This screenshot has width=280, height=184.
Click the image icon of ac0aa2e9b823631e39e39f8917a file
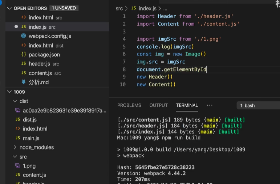point(18,110)
